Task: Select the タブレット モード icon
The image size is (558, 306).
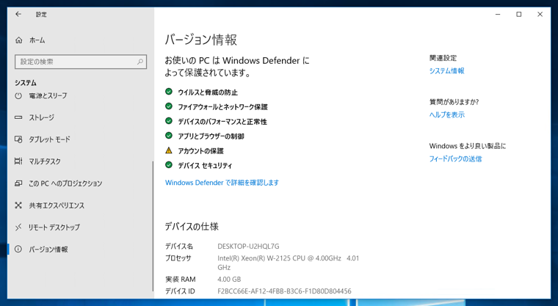Action: tap(18, 139)
